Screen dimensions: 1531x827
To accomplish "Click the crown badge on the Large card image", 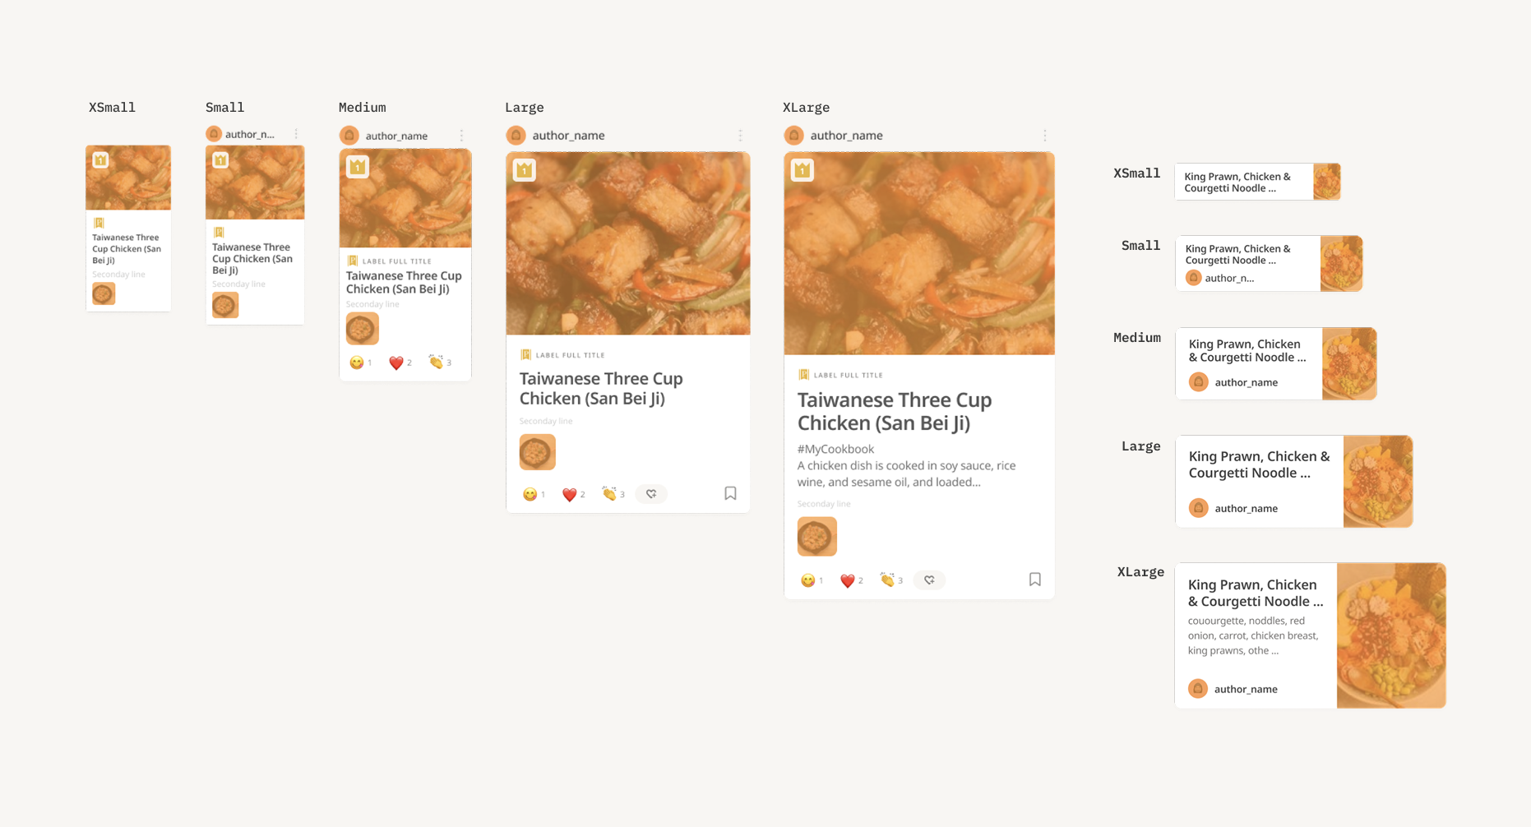I will 525,170.
